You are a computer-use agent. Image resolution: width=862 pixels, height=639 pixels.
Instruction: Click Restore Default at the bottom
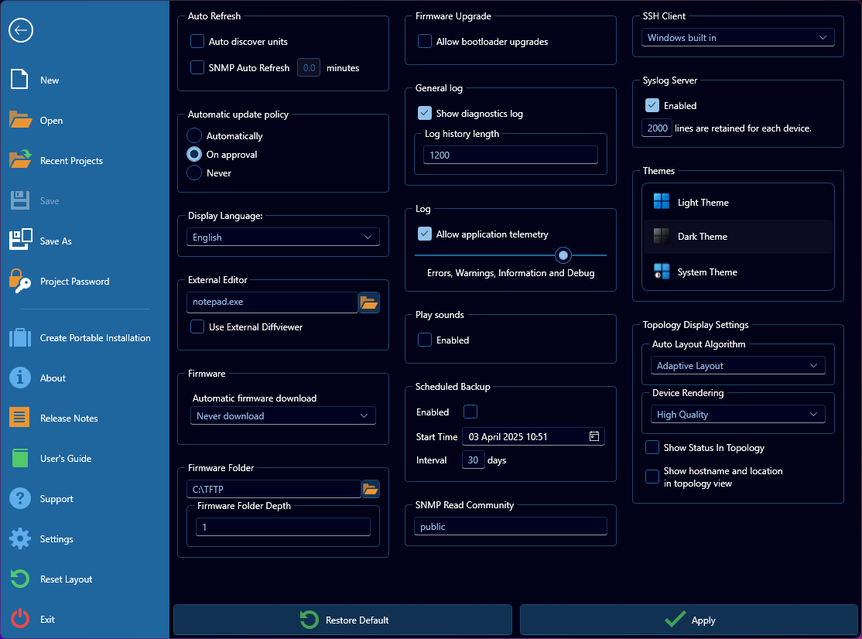343,620
